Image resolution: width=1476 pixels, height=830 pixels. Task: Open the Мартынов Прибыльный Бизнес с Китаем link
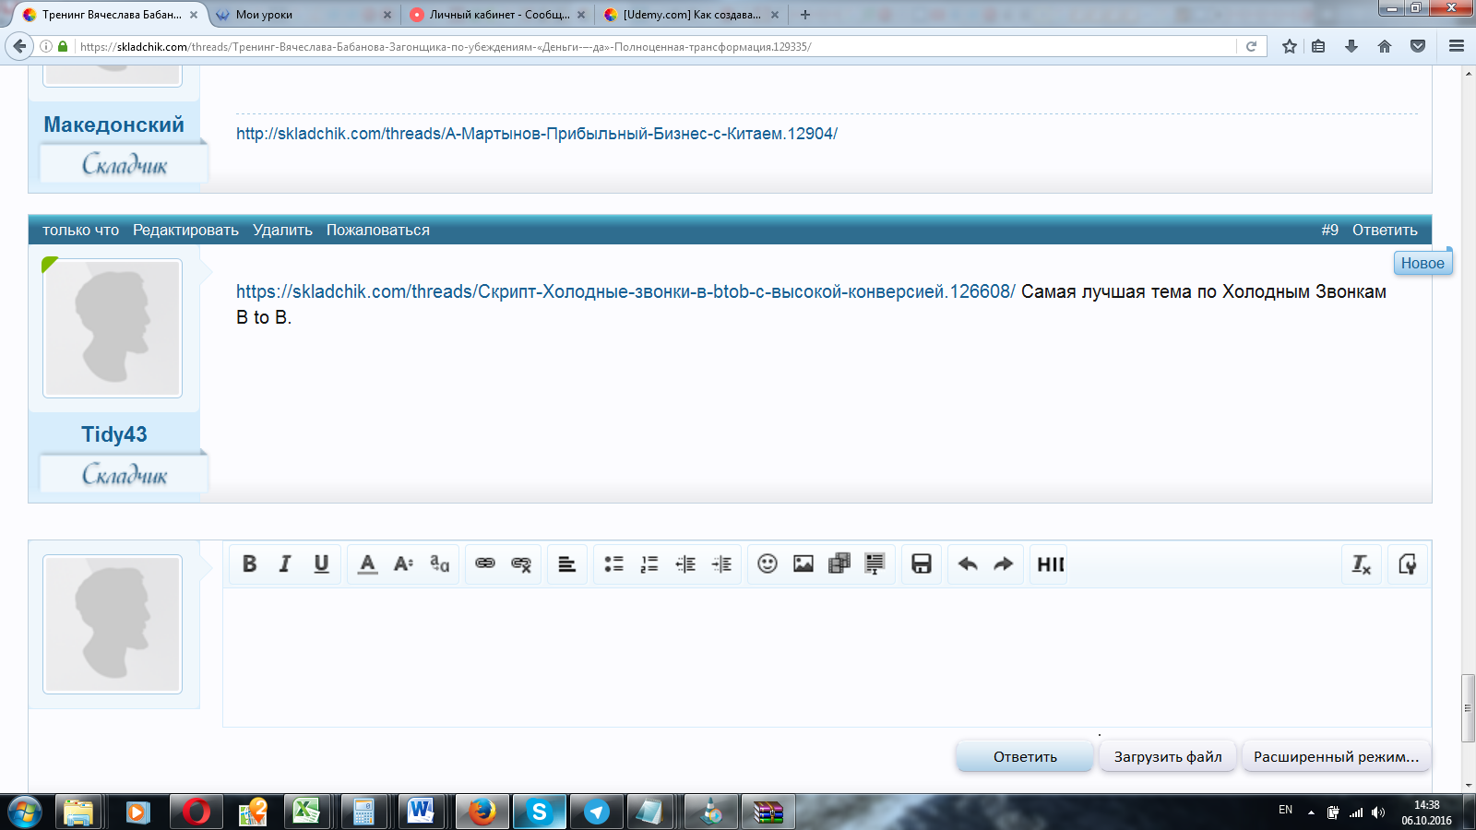tap(537, 134)
